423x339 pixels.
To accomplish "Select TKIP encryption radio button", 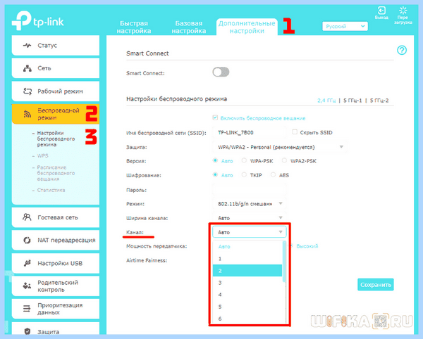I will tap(244, 174).
